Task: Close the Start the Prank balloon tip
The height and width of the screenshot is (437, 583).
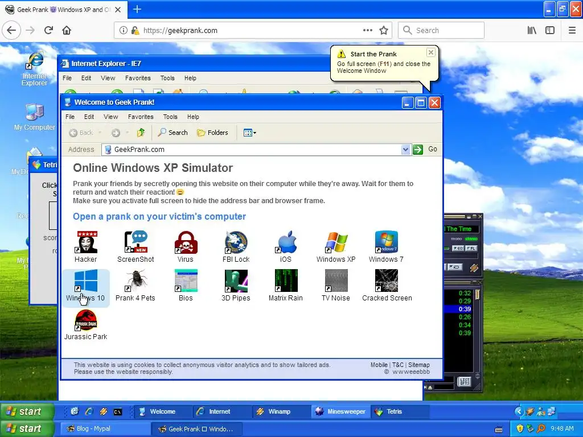Action: click(x=430, y=52)
